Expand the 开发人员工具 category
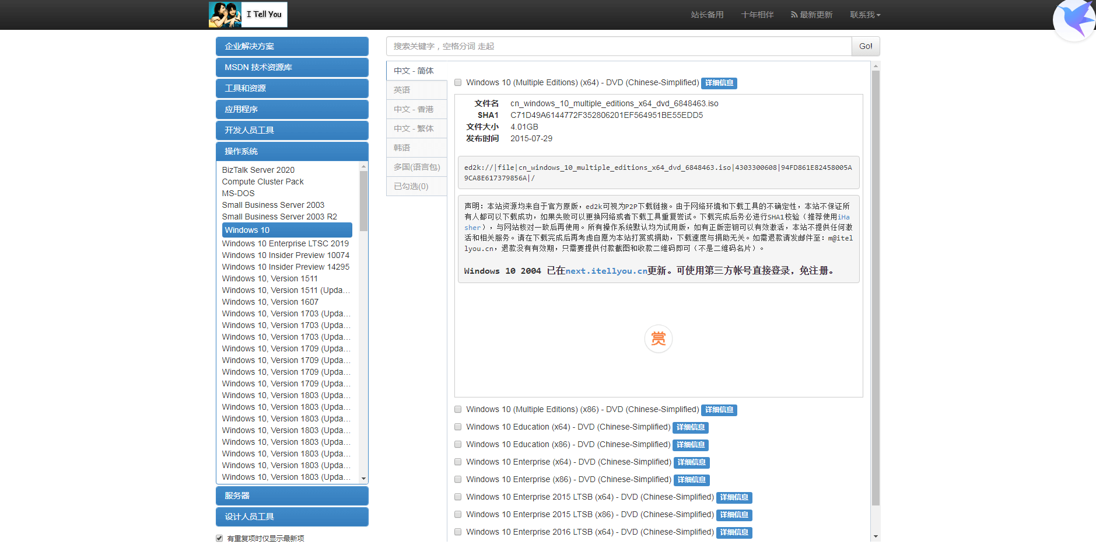1096x551 pixels. pyautogui.click(x=292, y=130)
